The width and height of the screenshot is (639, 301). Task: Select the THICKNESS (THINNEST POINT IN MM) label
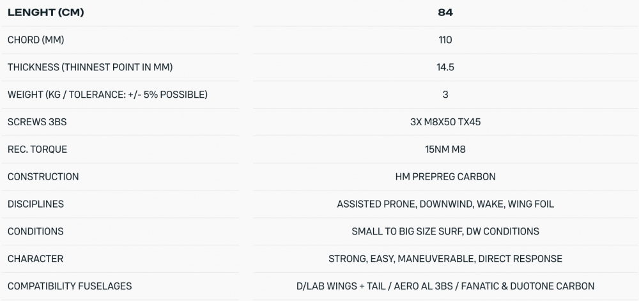90,67
